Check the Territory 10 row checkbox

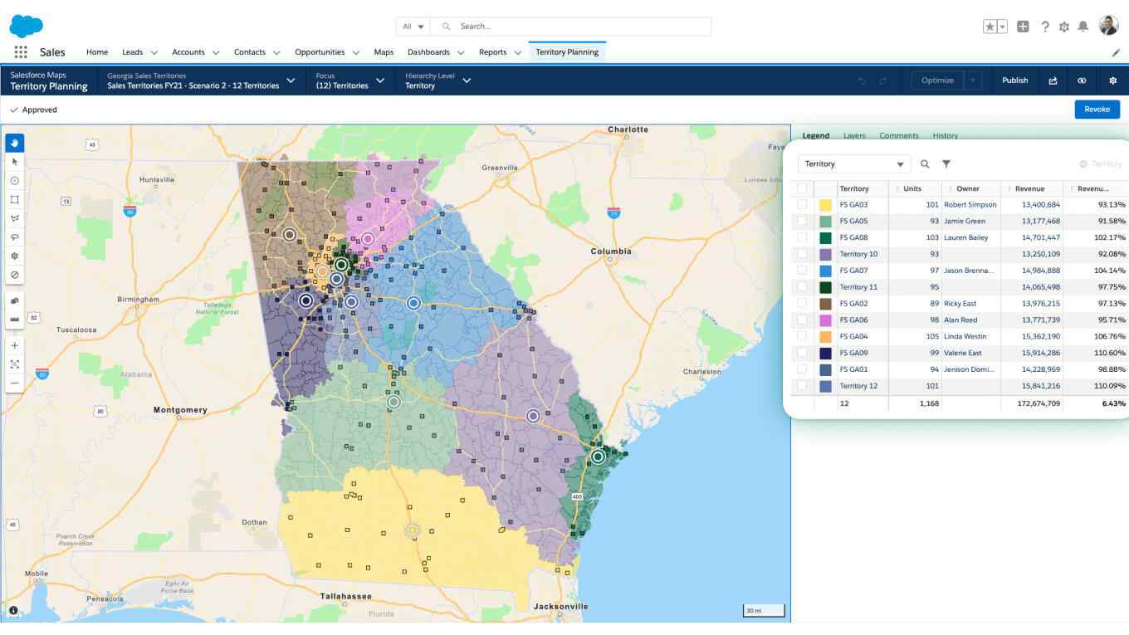point(802,254)
